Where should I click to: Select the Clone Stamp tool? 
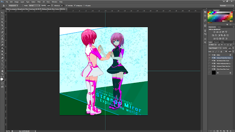pos(3,38)
